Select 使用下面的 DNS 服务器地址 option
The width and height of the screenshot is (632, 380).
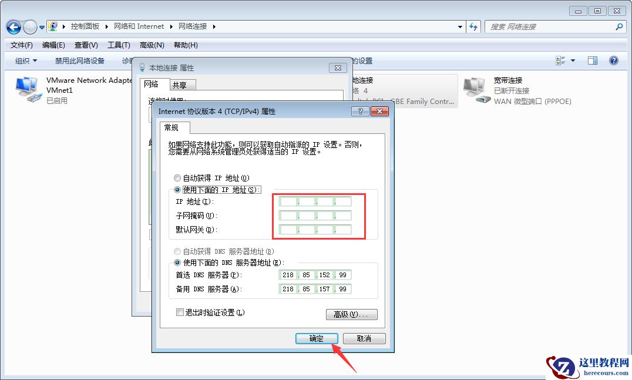tap(177, 262)
